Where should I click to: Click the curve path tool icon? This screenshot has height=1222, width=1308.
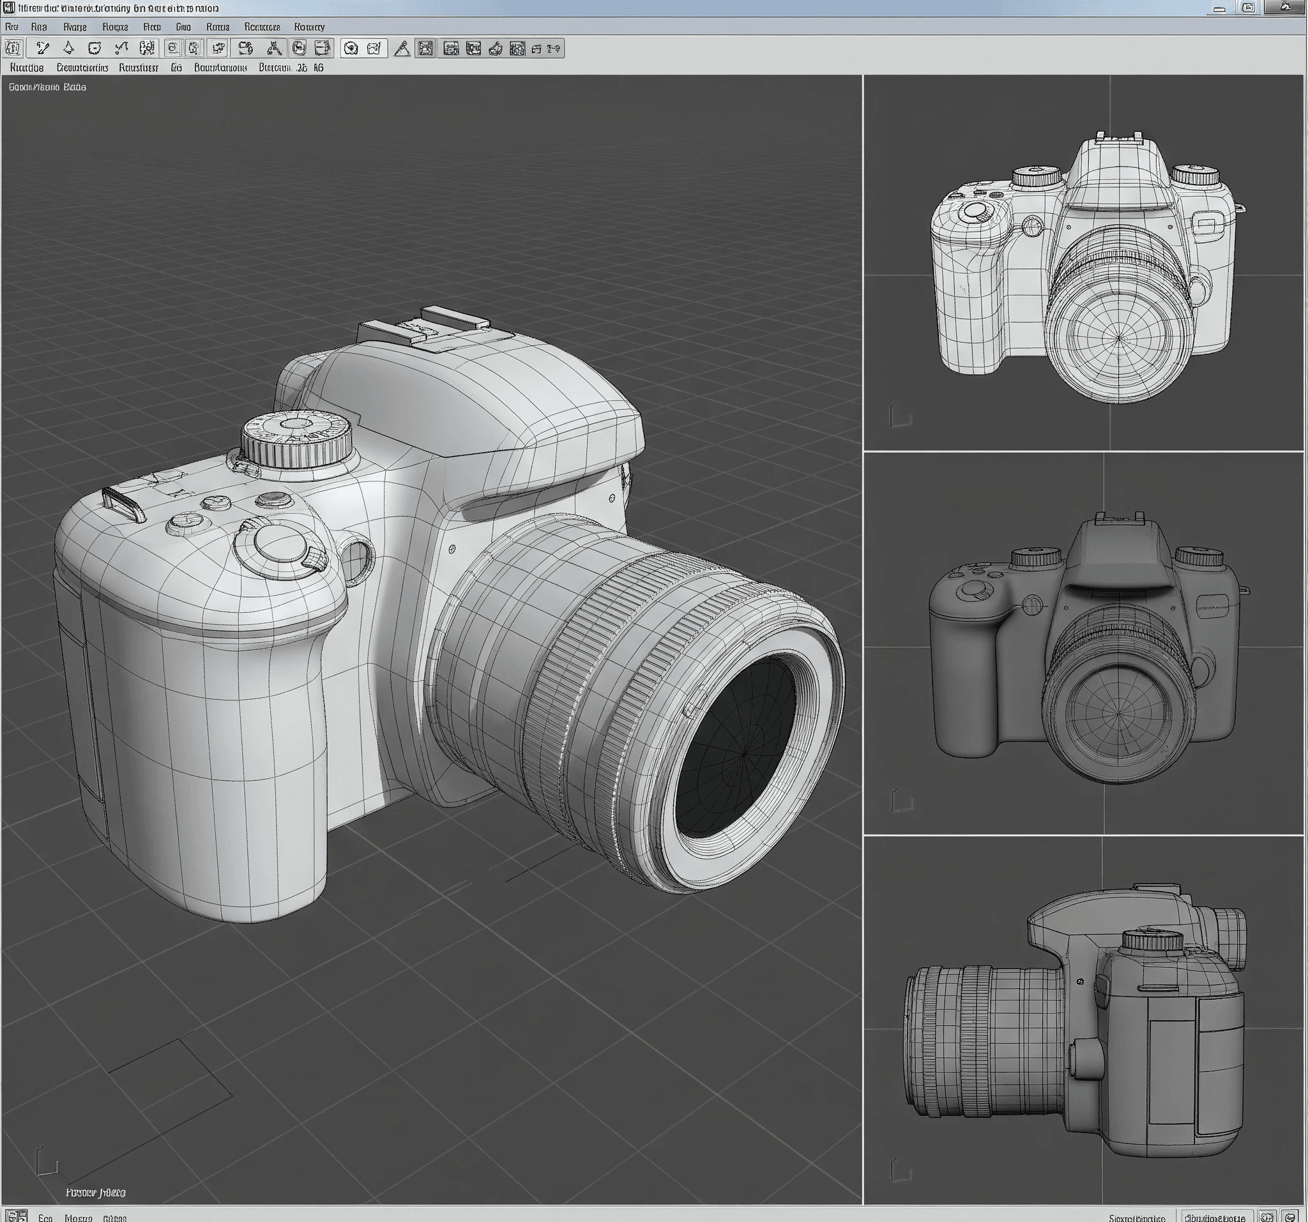pos(121,48)
